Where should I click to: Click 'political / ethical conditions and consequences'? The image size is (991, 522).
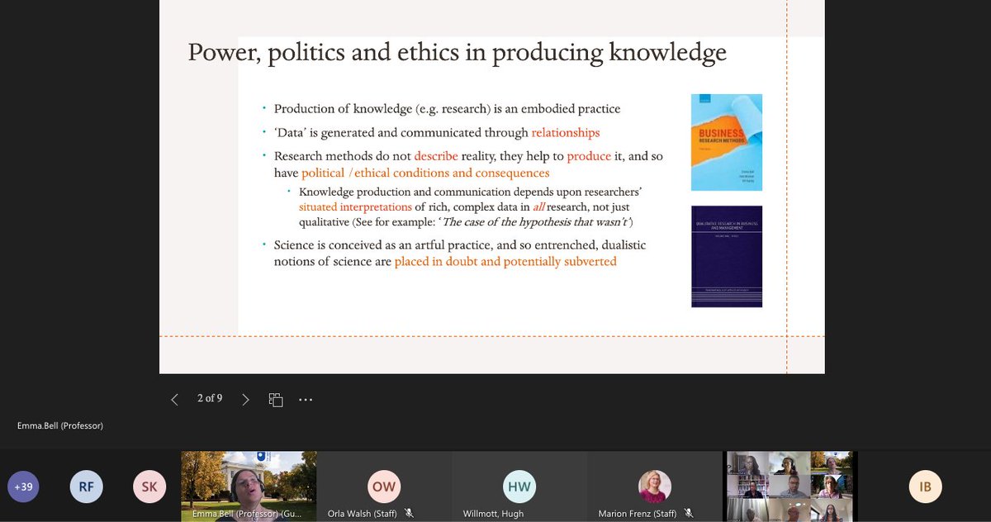point(425,173)
